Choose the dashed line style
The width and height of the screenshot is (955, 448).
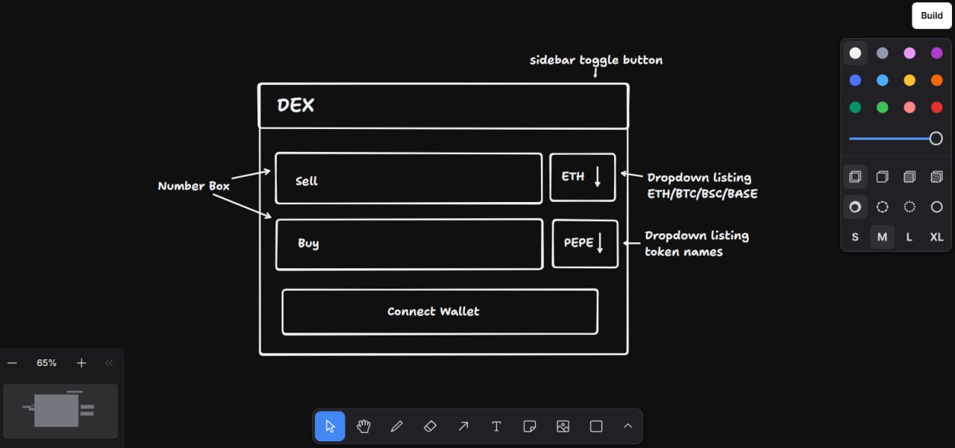[x=882, y=207]
